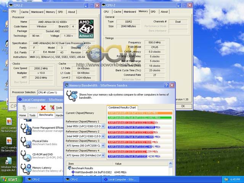The height and width of the screenshot is (183, 244).
Task: Activate second CPU-Z taskbar button
Action: coord(82,180)
